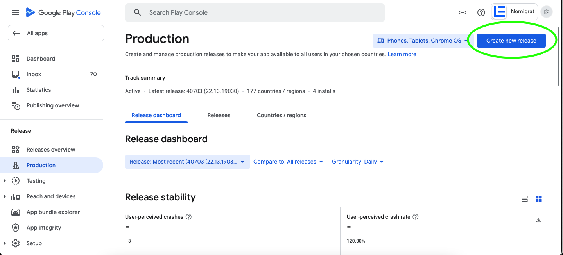
Task: Click the Releases overview icon
Action: pyautogui.click(x=16, y=150)
